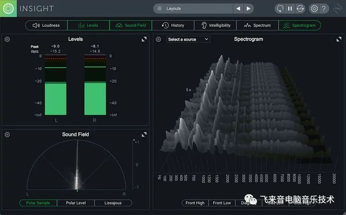Click the right channel level meter bar

point(95,85)
